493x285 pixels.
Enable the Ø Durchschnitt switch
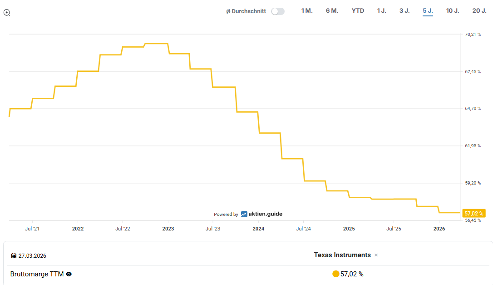(x=277, y=11)
